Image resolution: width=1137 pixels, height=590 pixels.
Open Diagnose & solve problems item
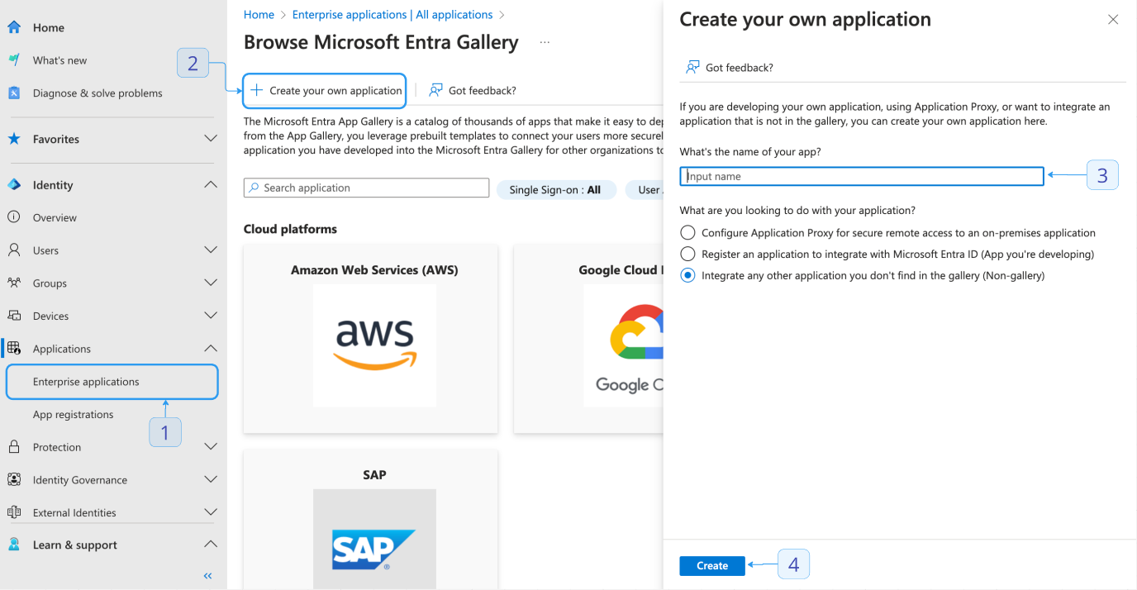(x=98, y=93)
